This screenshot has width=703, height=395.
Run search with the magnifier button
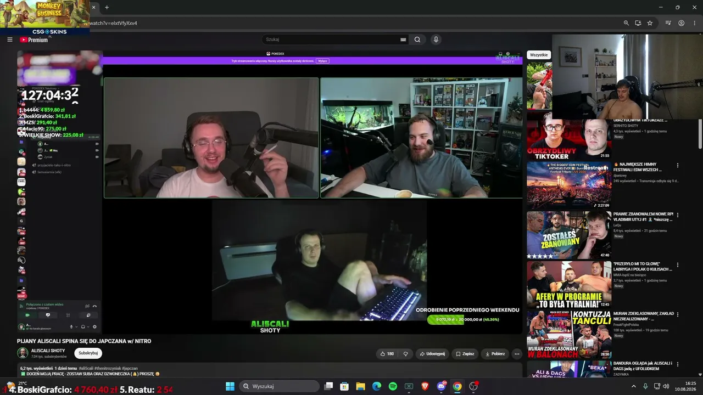pyautogui.click(x=417, y=39)
